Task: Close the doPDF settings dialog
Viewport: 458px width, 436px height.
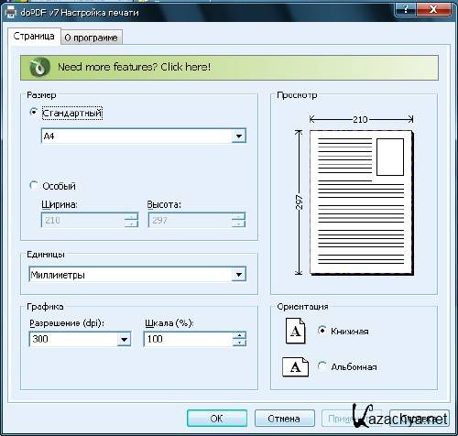Action: tap(433, 9)
